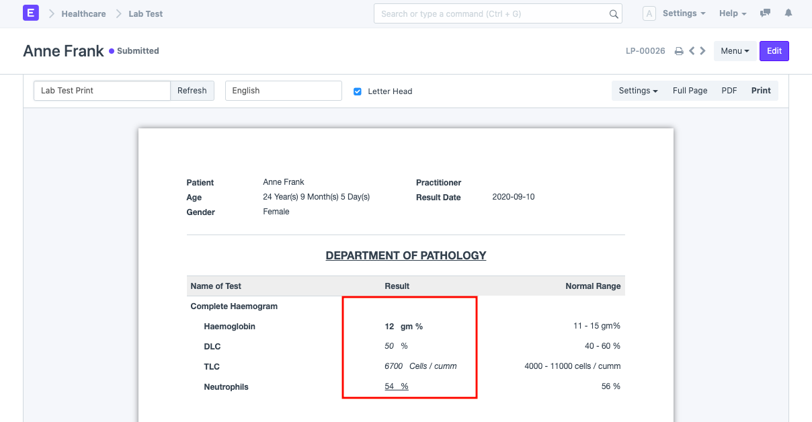Click the ERPNext home logo icon
This screenshot has height=422, width=812.
[x=31, y=13]
